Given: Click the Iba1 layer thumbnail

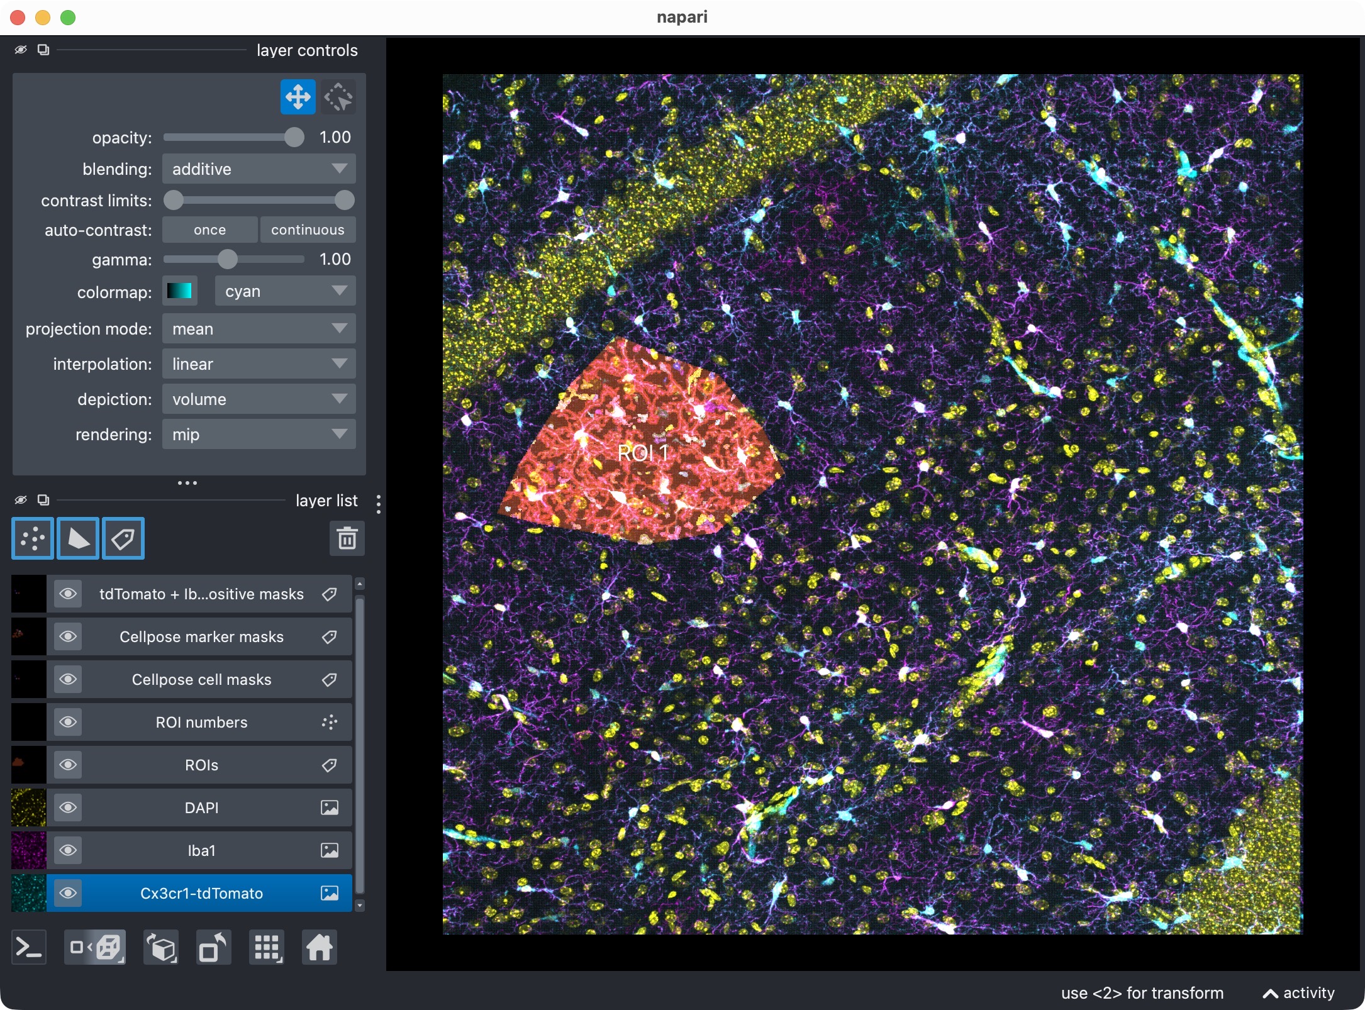Looking at the screenshot, I should (29, 851).
